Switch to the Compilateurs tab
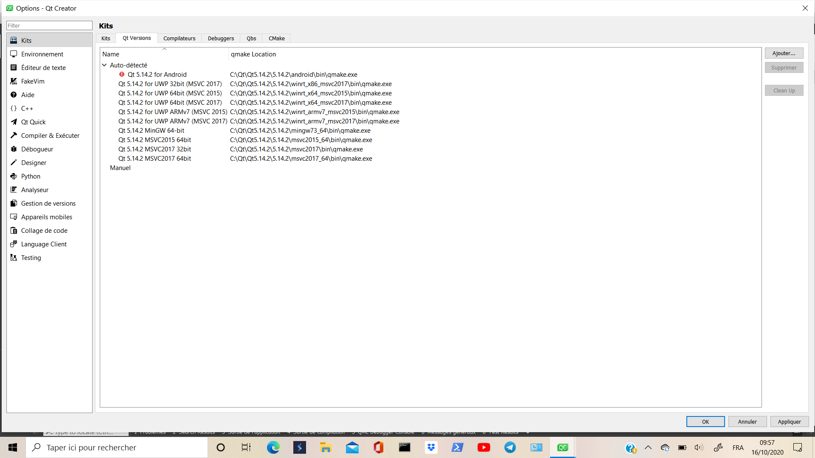 (x=179, y=38)
